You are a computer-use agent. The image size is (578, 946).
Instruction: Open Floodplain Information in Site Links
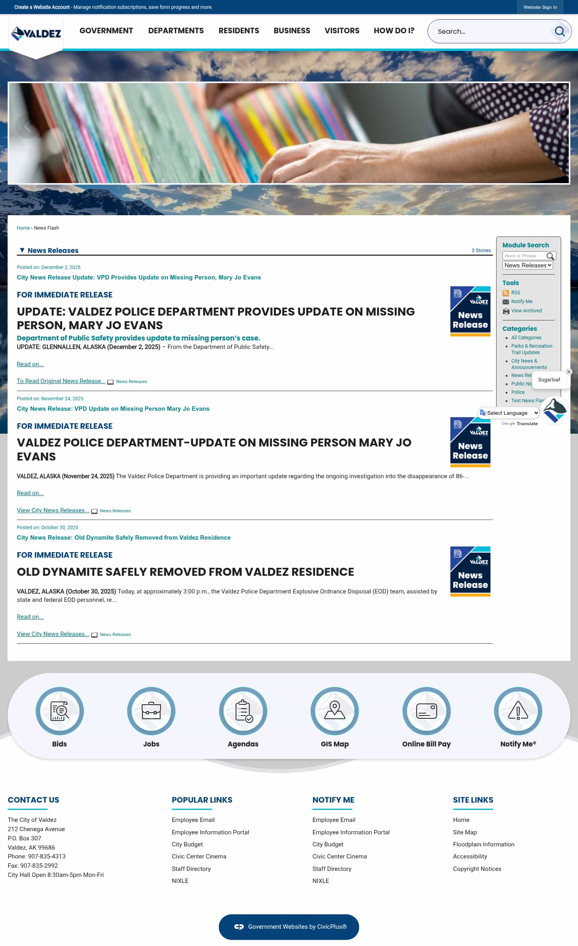pos(484,844)
